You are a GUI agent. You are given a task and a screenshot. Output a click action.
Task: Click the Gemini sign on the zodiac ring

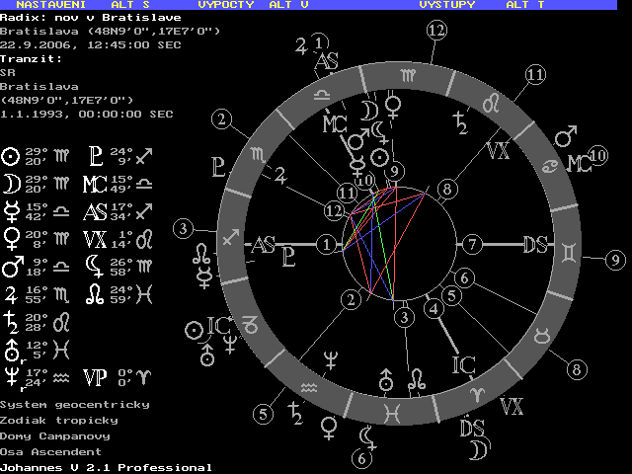point(569,253)
